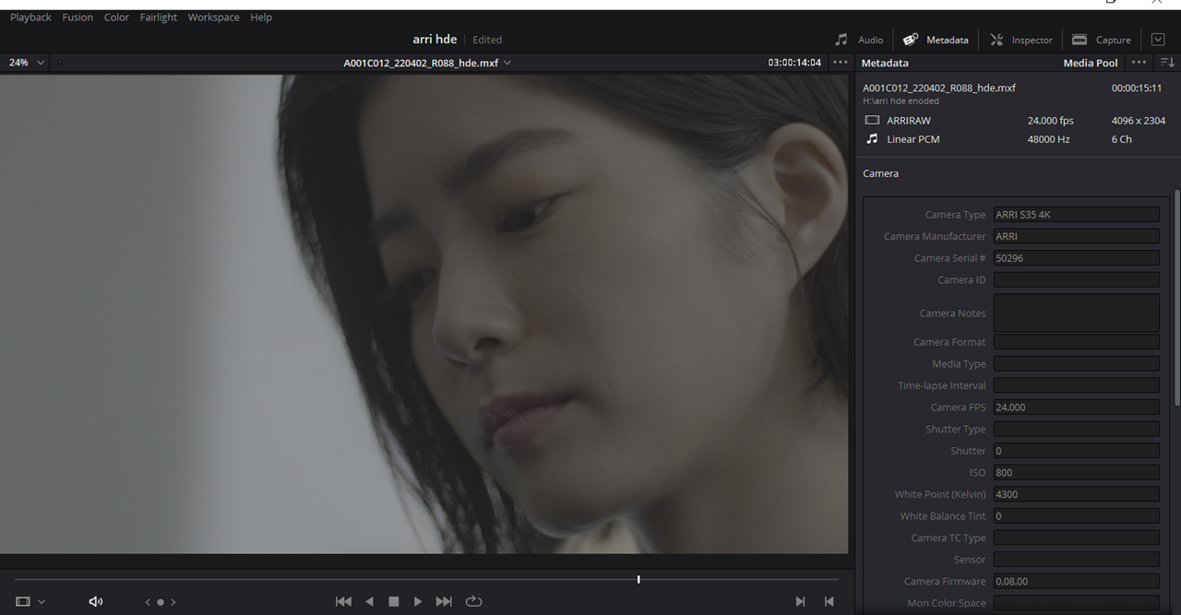Click the video frame in the viewer
1181x615 pixels.
click(423, 313)
